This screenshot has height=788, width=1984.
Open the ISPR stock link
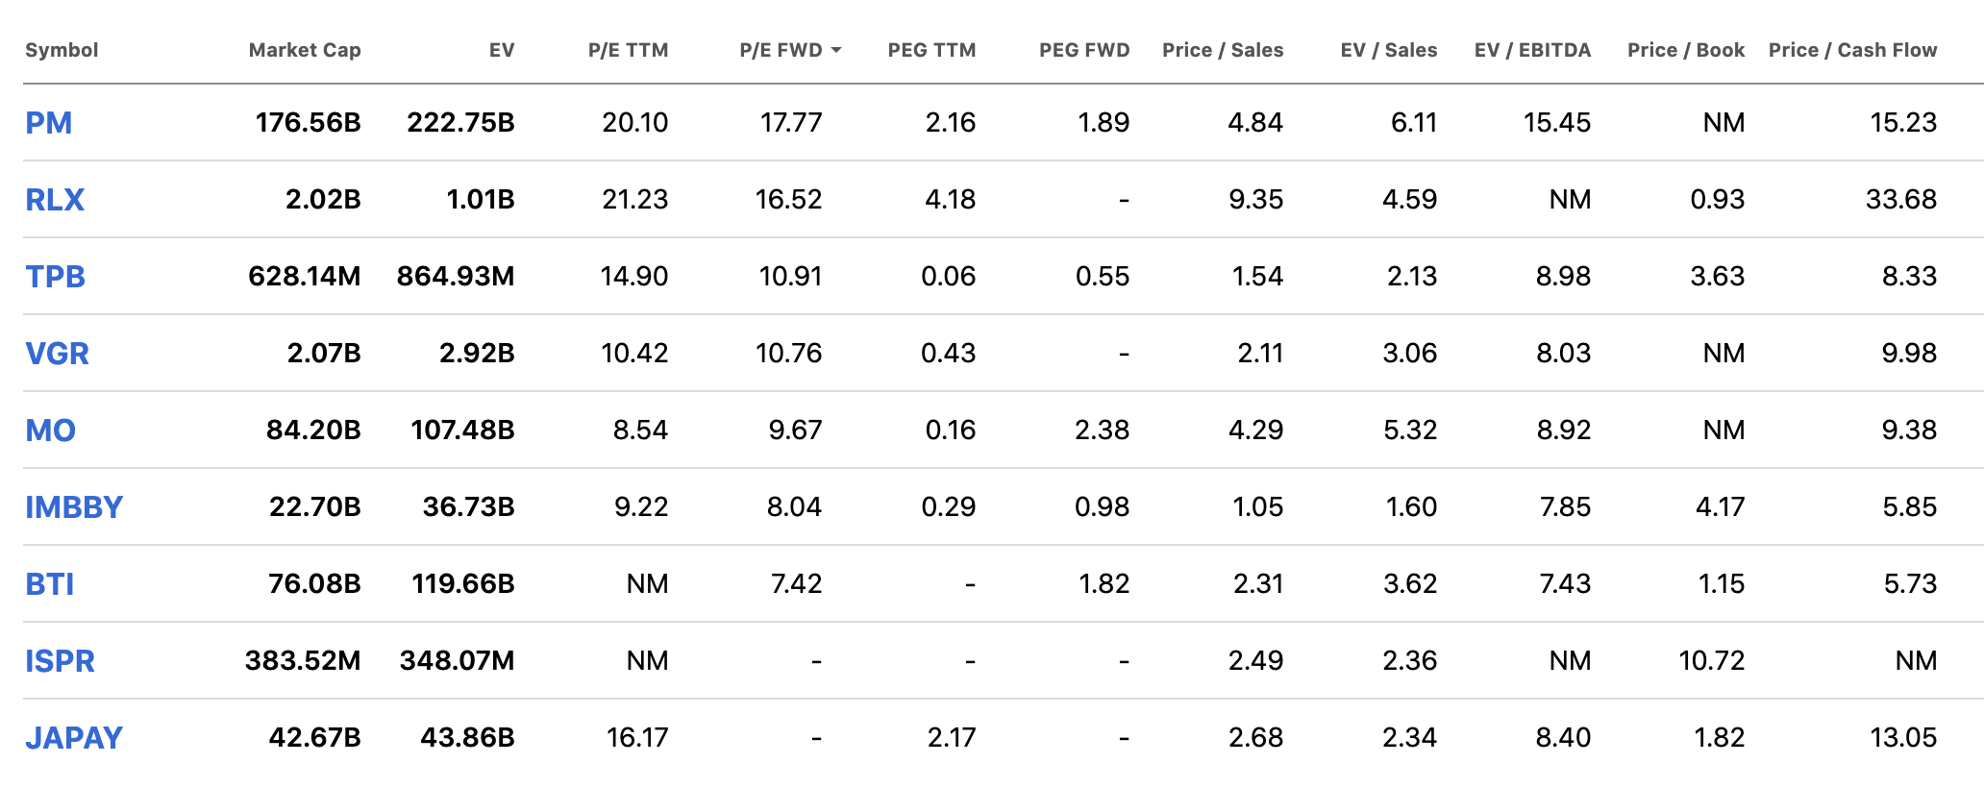coord(60,661)
